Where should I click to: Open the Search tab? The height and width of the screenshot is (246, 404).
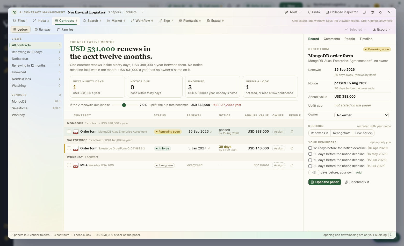coord(92,21)
